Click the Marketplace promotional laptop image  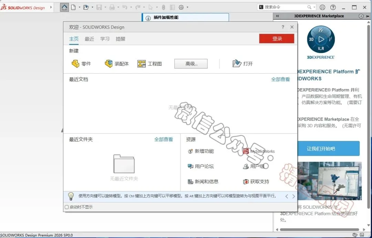point(330,181)
